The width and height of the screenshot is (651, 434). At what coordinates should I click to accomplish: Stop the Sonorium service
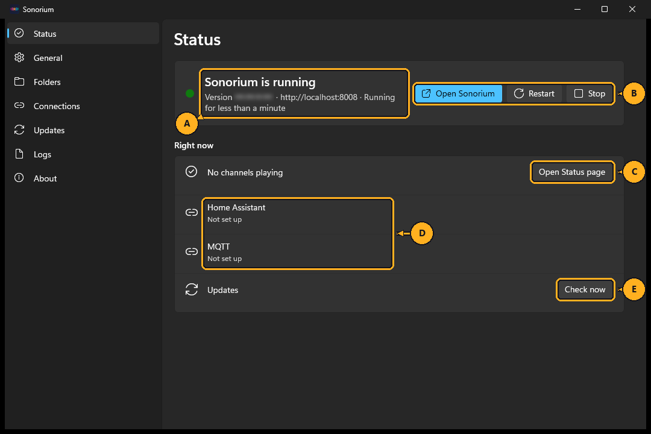[590, 93]
